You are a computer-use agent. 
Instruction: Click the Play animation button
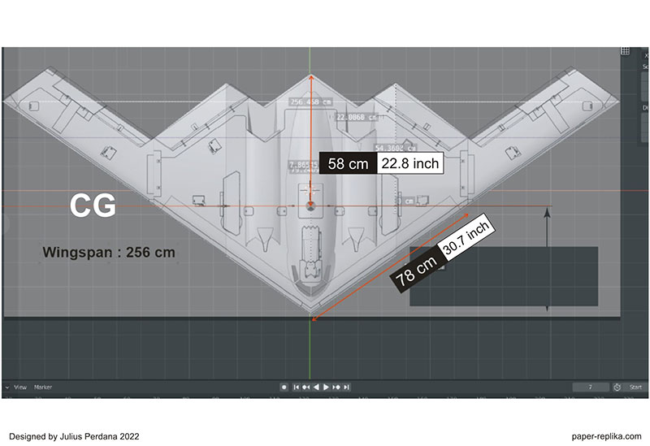pyautogui.click(x=327, y=388)
